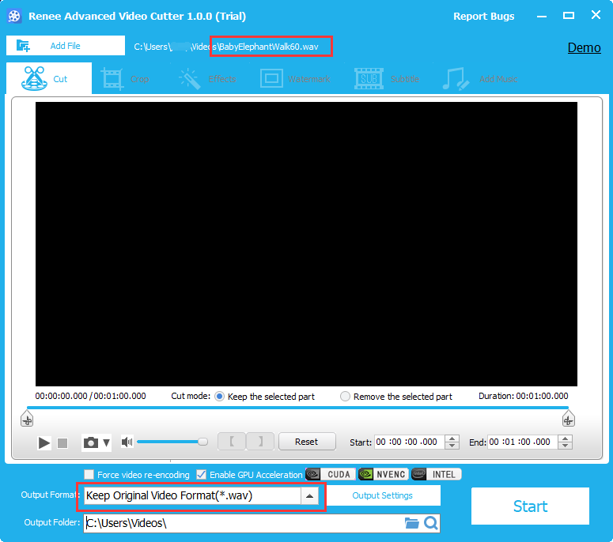Open the Demo link
Image resolution: width=613 pixels, height=542 pixels.
click(x=584, y=47)
